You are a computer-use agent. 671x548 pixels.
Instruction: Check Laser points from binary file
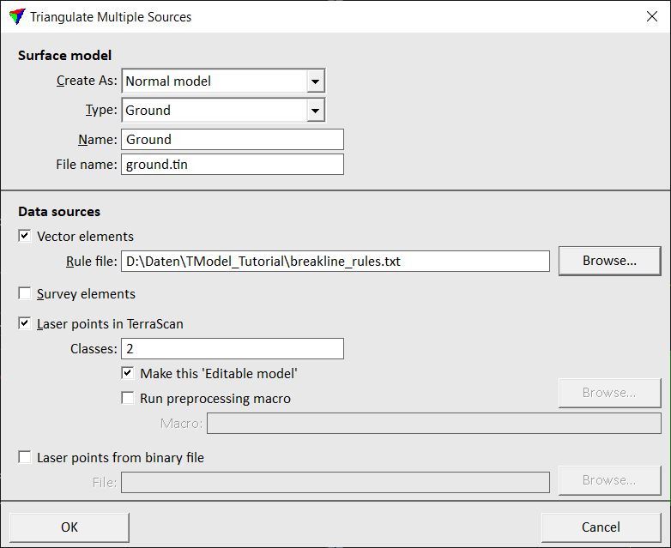coord(25,458)
